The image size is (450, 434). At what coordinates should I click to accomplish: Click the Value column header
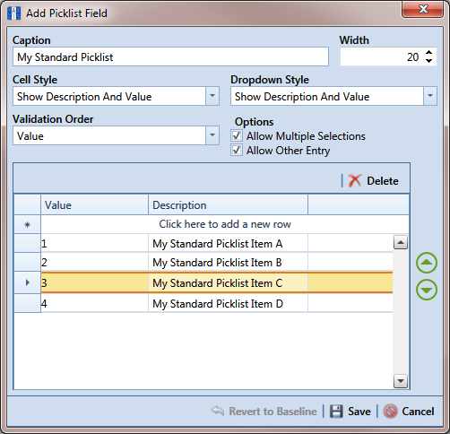(x=94, y=204)
